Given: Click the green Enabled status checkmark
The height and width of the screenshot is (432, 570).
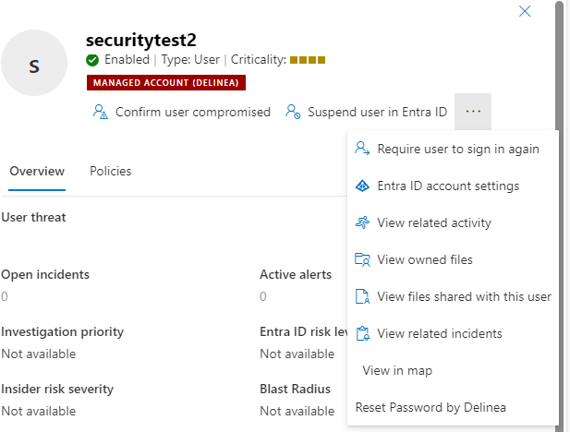Looking at the screenshot, I should pyautogui.click(x=92, y=60).
